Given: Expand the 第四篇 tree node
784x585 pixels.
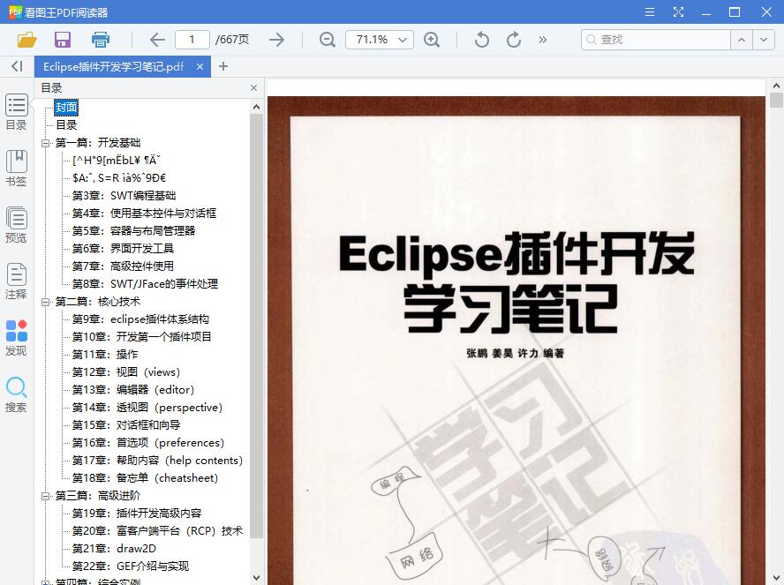Looking at the screenshot, I should pyautogui.click(x=46, y=582).
